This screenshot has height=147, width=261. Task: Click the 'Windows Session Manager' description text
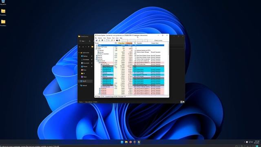pos(143,52)
